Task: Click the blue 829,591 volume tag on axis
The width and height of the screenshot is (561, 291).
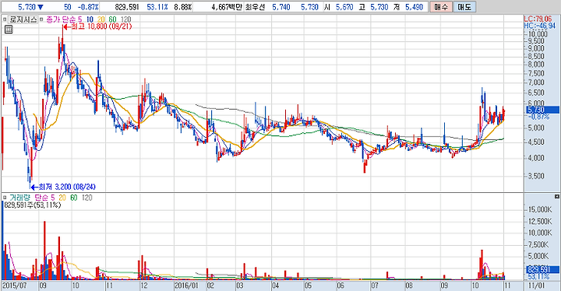Action: (542, 269)
